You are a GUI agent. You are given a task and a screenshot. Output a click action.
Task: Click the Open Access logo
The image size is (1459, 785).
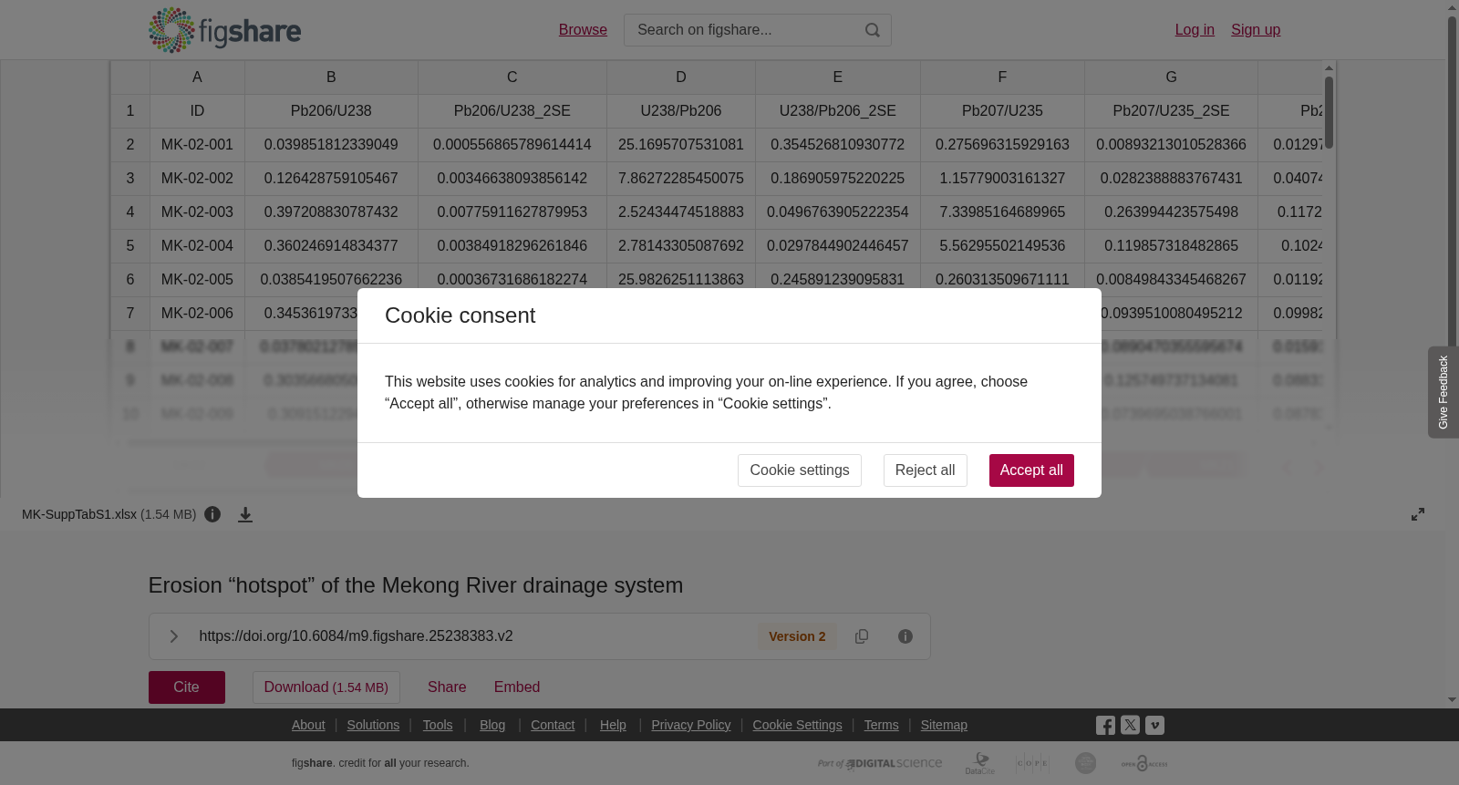(1144, 763)
